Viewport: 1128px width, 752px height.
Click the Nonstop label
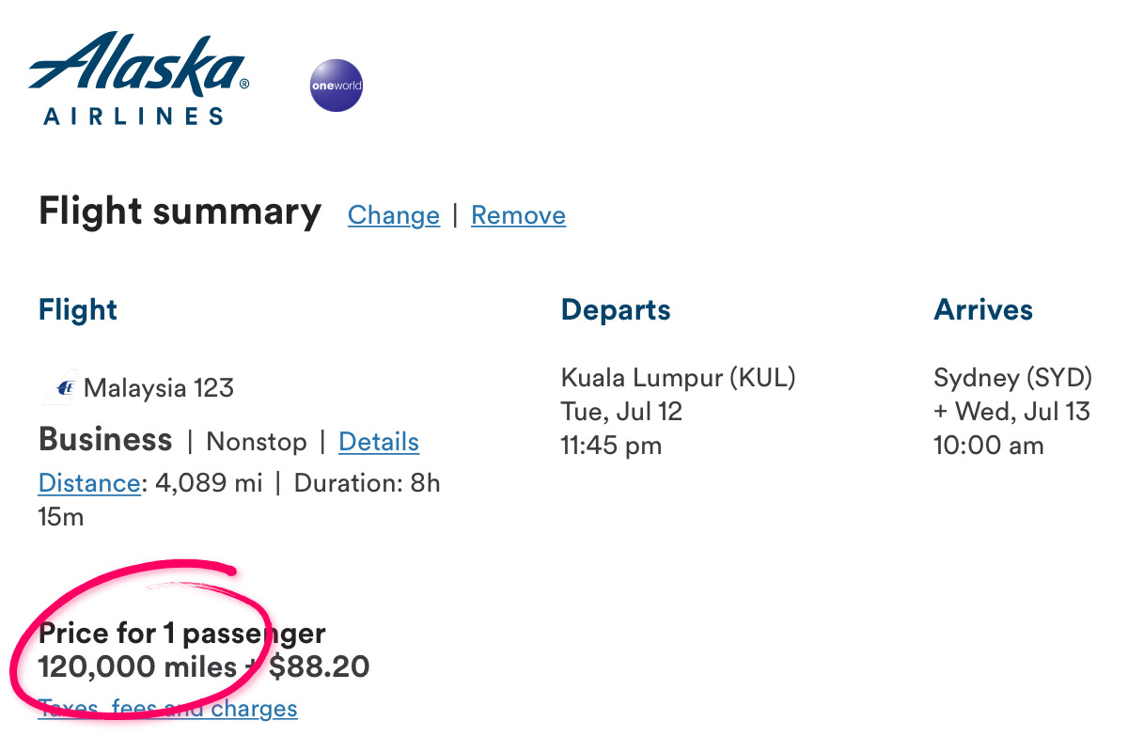255,442
